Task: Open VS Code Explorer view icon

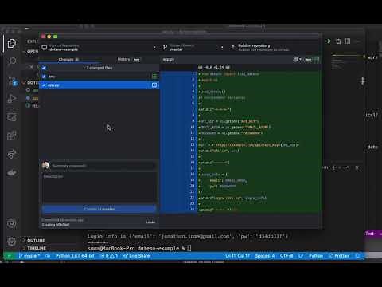Action: point(12,43)
